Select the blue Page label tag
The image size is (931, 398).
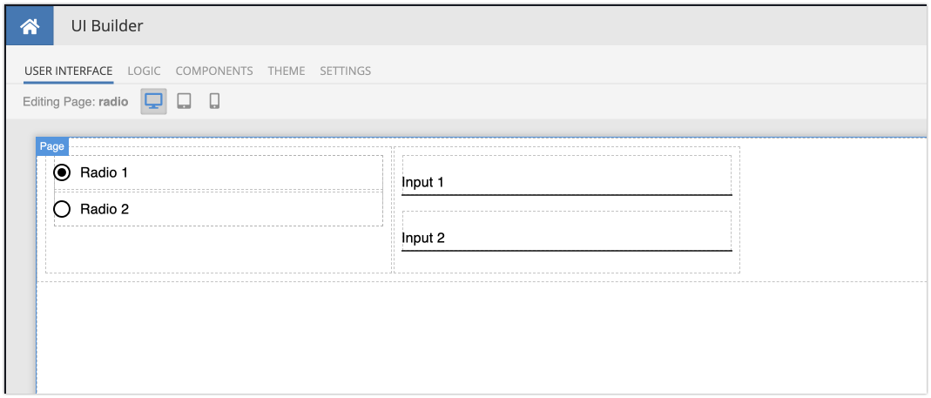click(x=52, y=146)
